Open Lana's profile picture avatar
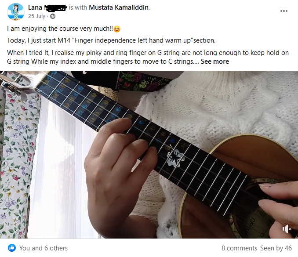The width and height of the screenshot is (298, 257). pyautogui.click(x=16, y=12)
